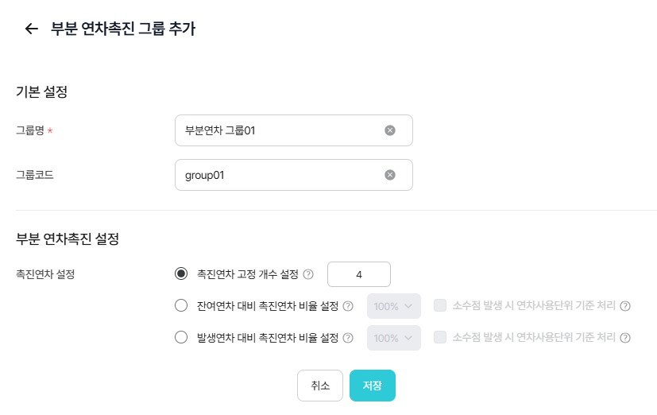Open help for 발생연차 대비 촉진연차 비율
Screen dimensions: 657x415
coord(348,338)
